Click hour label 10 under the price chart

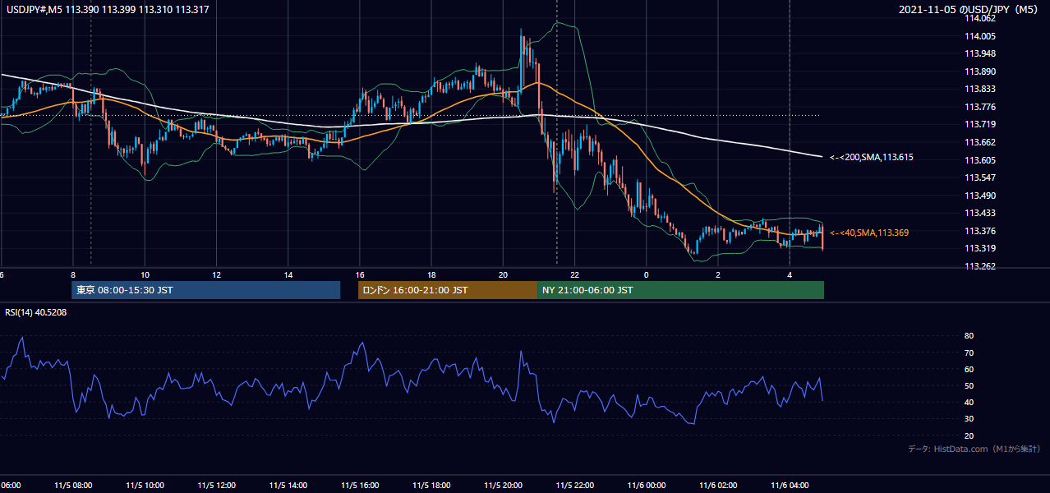coord(145,274)
